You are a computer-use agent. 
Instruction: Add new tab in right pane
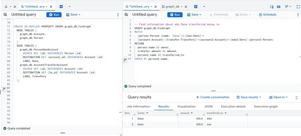coord(196,7)
